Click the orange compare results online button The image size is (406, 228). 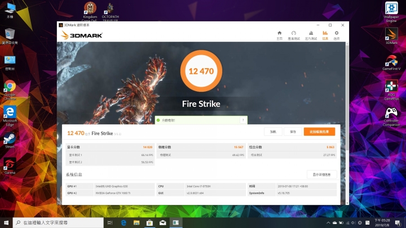pos(319,132)
